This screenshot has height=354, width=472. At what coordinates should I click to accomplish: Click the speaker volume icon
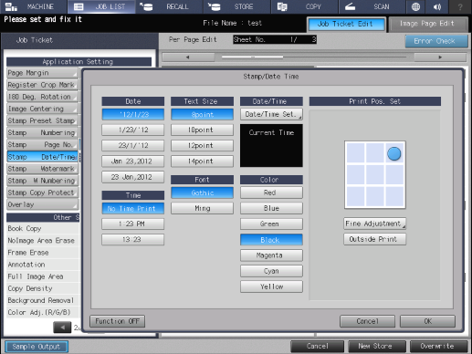point(437,6)
